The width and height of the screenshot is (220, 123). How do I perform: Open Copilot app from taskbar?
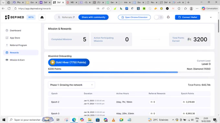(82, 120)
